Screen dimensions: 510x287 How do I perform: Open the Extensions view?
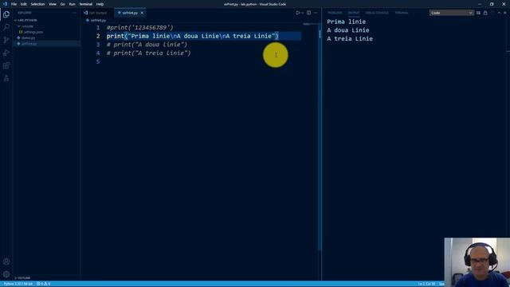(6, 65)
